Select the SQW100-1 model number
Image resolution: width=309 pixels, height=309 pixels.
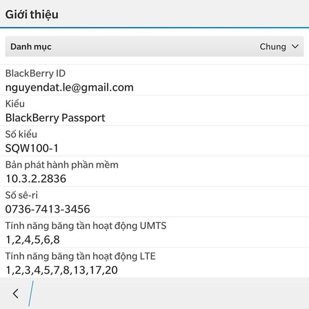32,148
